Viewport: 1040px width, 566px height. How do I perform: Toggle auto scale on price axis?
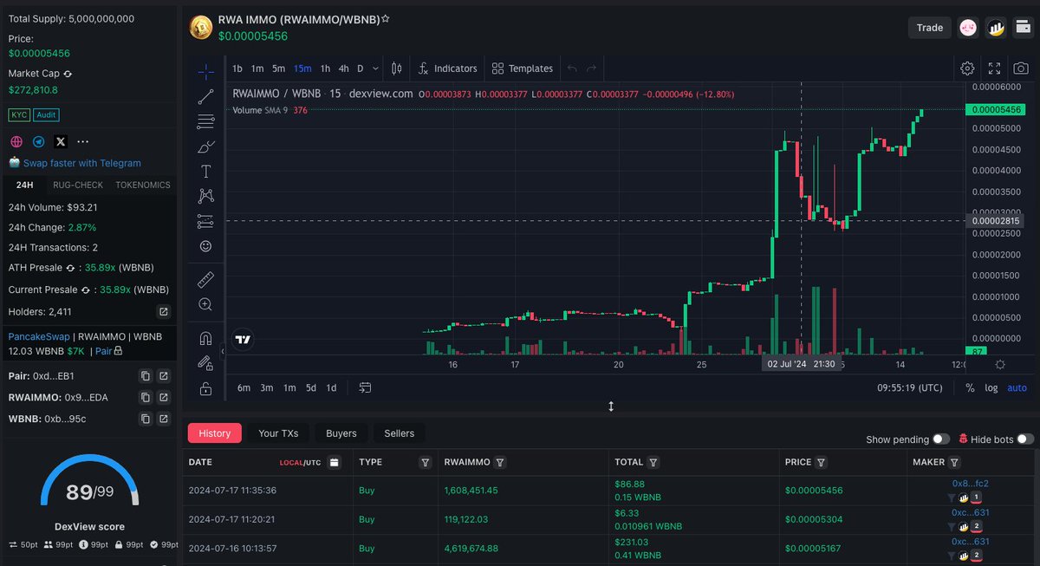[x=1017, y=387]
